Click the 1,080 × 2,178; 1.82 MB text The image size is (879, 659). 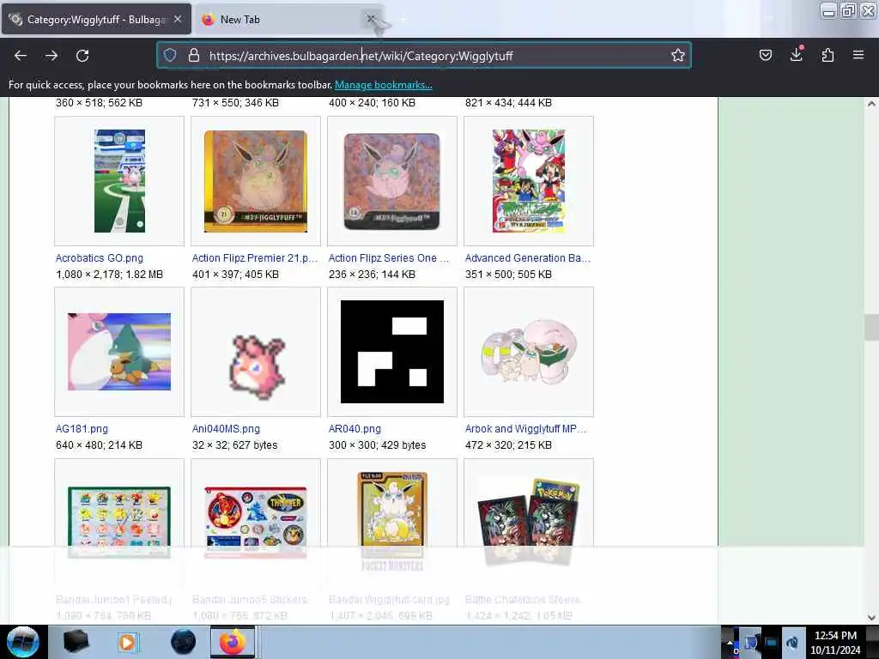pyautogui.click(x=110, y=275)
